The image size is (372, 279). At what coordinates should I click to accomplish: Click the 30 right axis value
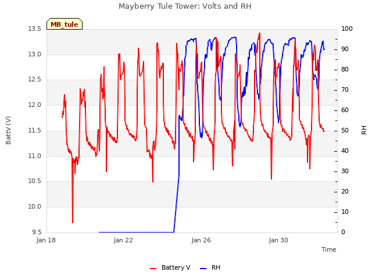[345, 171]
